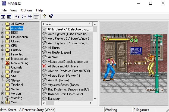Image resolution: width=169 pixels, height=112 pixels.
Task: Select Alien vs. Predator (Euro 940520)
Action: coord(69,71)
